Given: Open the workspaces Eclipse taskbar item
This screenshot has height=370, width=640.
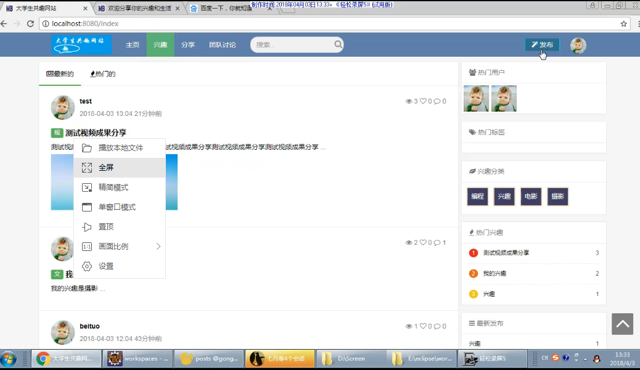Looking at the screenshot, I should [x=138, y=358].
